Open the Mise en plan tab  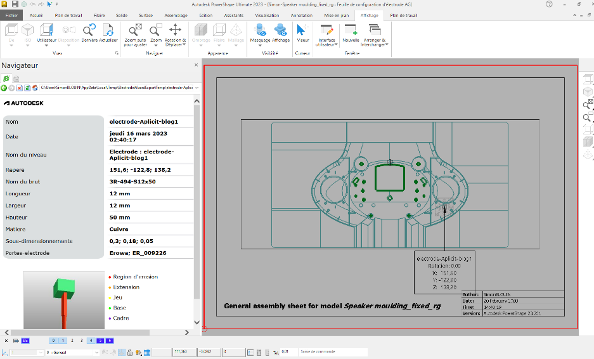(x=337, y=16)
